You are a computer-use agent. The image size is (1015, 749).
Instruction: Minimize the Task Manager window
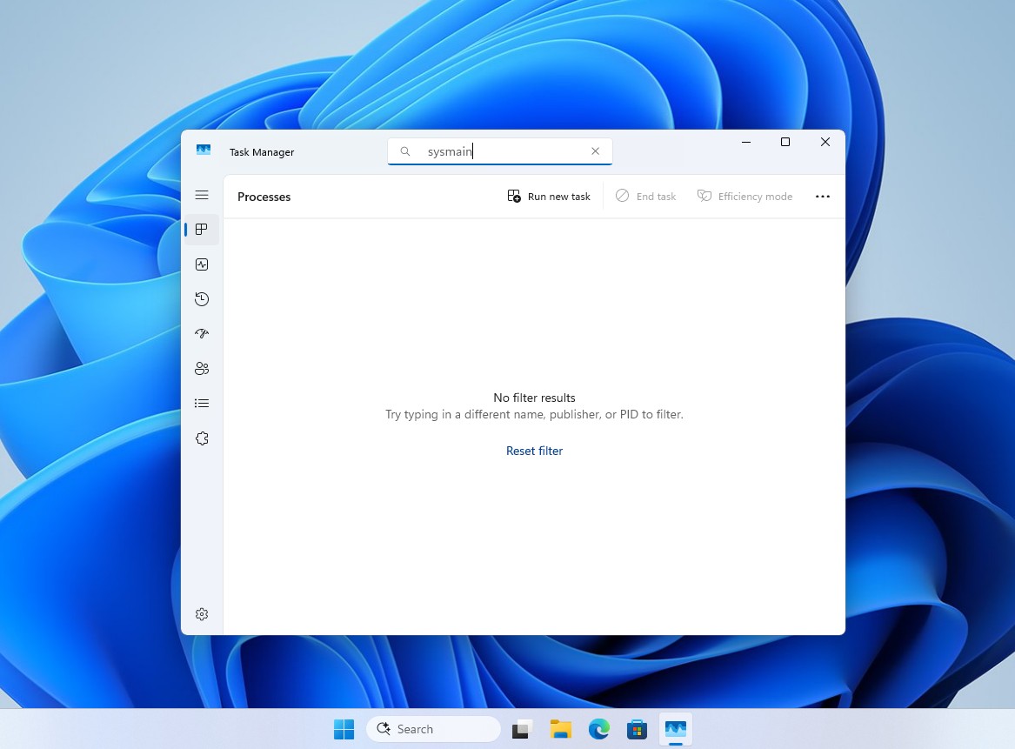tap(746, 142)
